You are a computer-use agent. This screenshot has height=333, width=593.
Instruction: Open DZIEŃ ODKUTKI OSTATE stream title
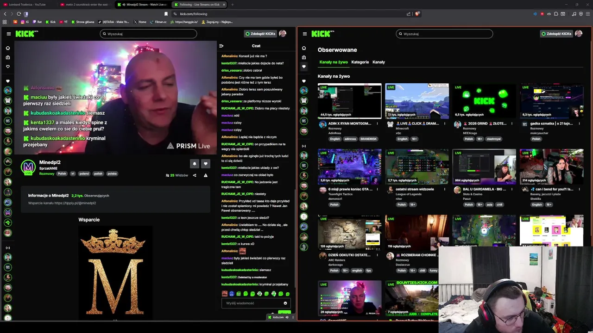pos(349,255)
